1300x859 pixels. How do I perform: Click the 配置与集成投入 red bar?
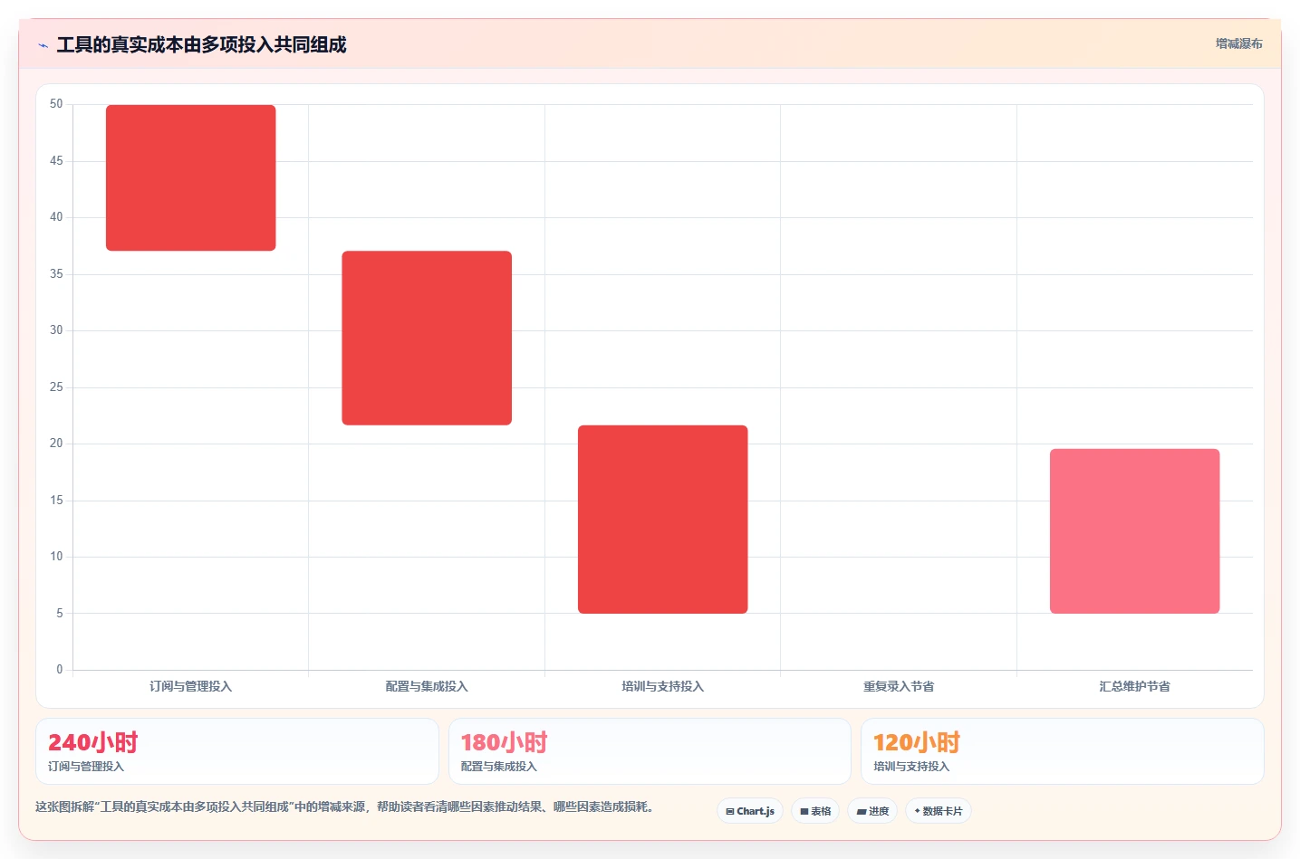427,338
